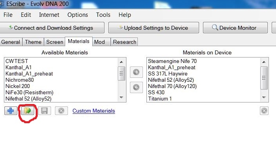Click up arrow of Materials on Device scrollbar
Viewport: 276px width, 149px height.
(x=264, y=62)
